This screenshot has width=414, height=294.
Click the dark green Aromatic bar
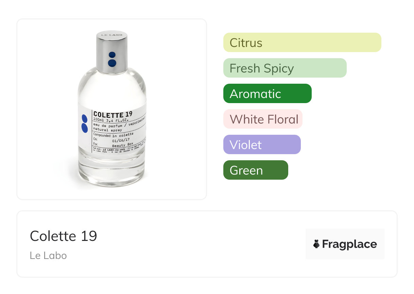coord(267,94)
